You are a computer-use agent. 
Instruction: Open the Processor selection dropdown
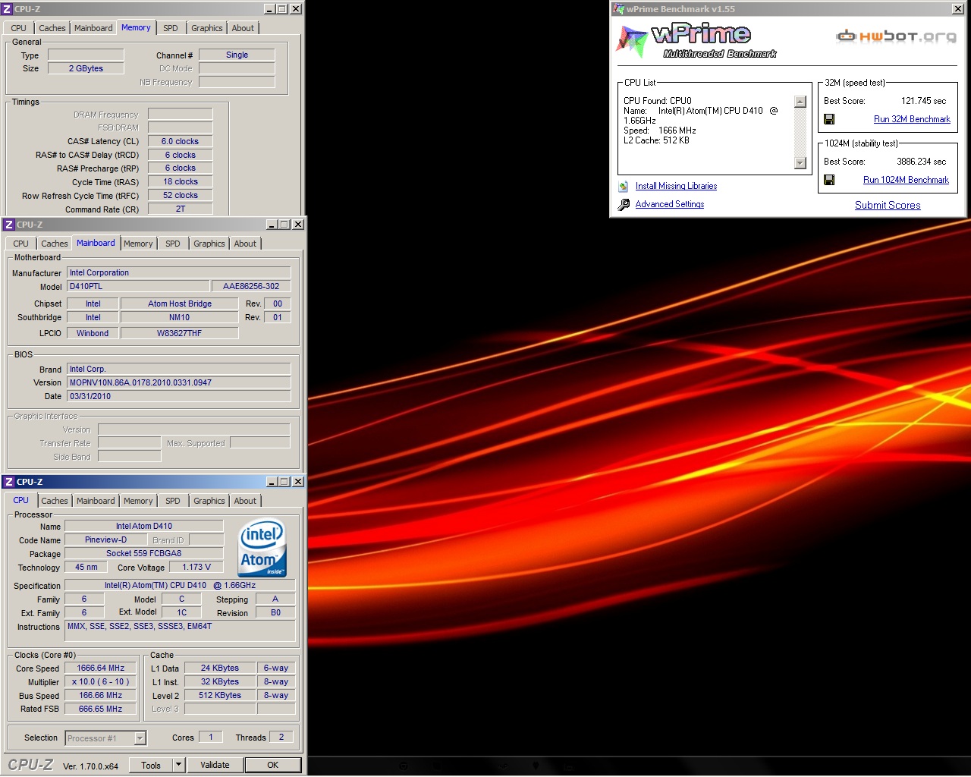pos(140,738)
